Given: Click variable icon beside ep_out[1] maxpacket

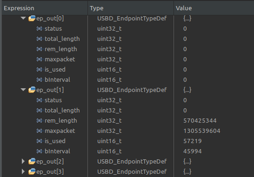Looking at the screenshot, I should pyautogui.click(x=40, y=131).
